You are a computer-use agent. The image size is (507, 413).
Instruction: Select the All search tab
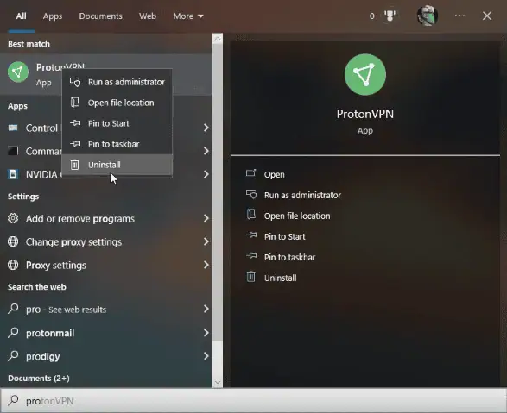(22, 16)
